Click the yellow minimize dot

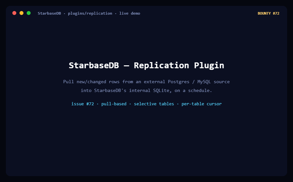[x=21, y=13]
